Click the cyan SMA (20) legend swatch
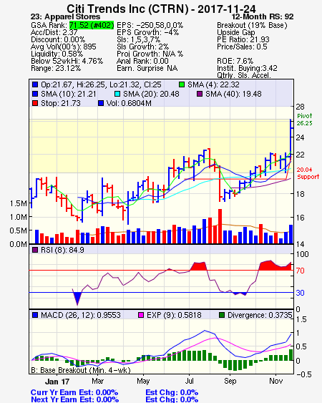322x403 pixels. tap(117, 94)
